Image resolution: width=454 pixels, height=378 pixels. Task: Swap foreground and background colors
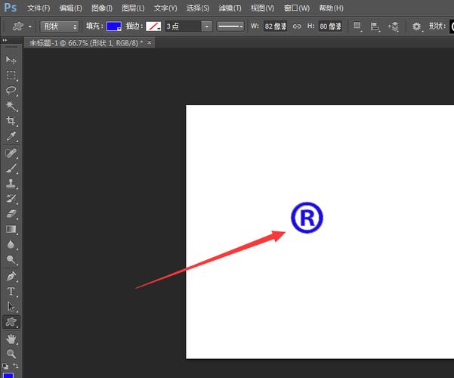pos(16,366)
